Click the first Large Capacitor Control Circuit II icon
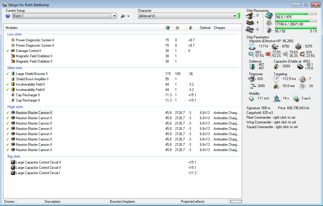The height and width of the screenshot is (206, 323). [x=13, y=162]
